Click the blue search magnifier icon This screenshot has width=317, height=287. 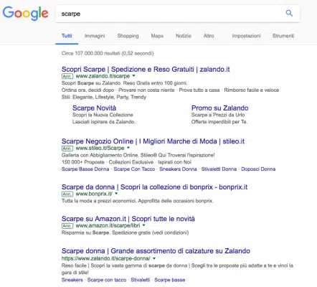point(289,13)
